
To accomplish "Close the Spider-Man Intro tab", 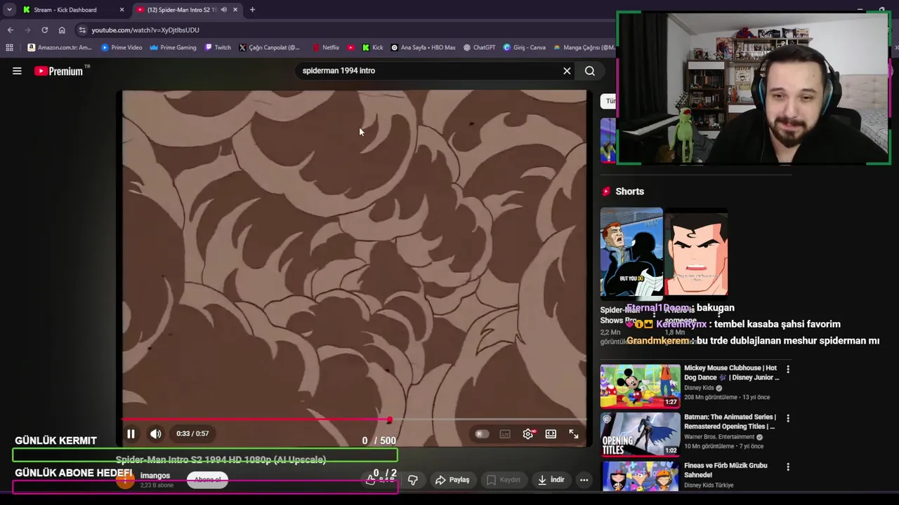I will pyautogui.click(x=235, y=10).
